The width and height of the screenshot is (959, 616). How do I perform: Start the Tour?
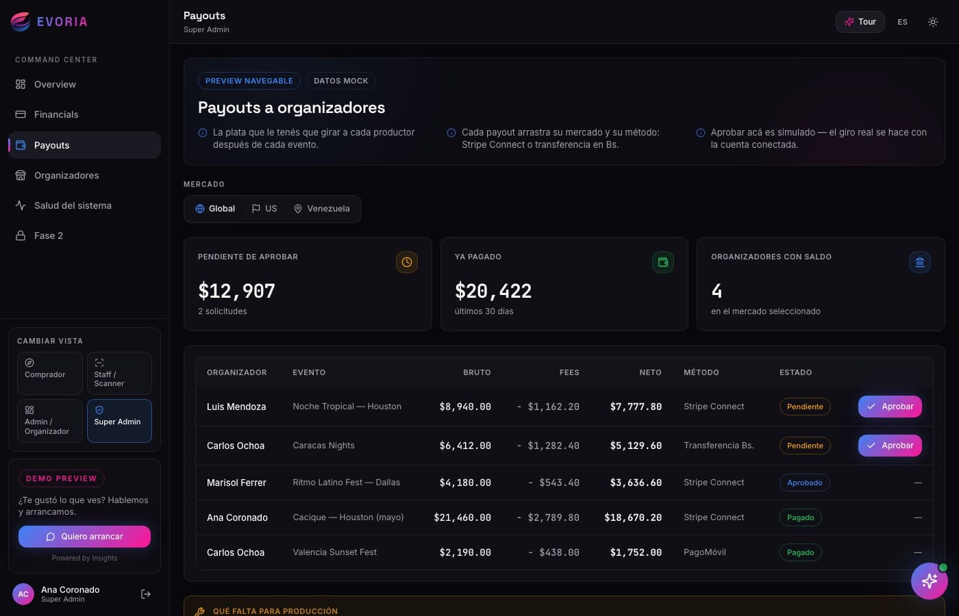[860, 22]
